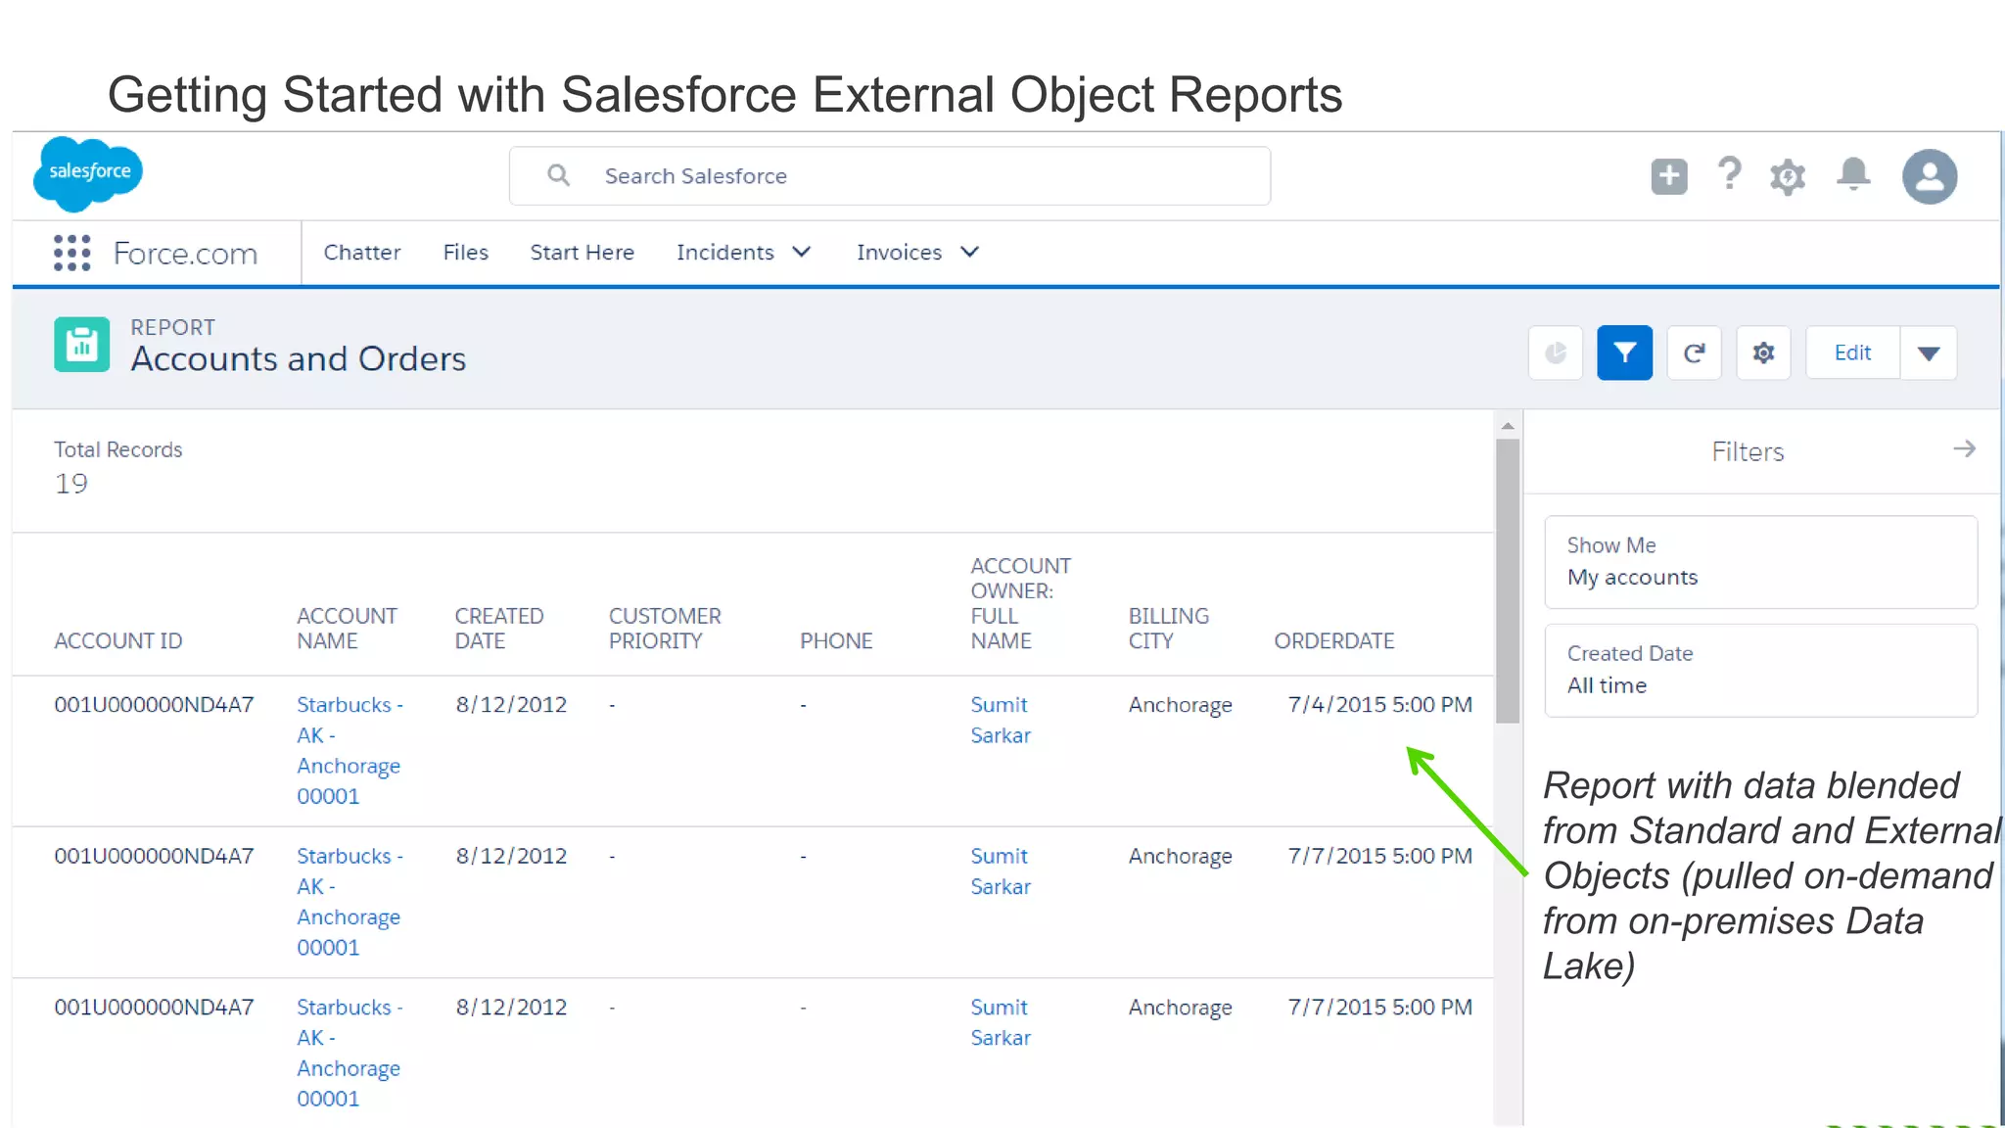Sort by BILLING CITY column header
2005x1128 pixels.
(x=1168, y=629)
